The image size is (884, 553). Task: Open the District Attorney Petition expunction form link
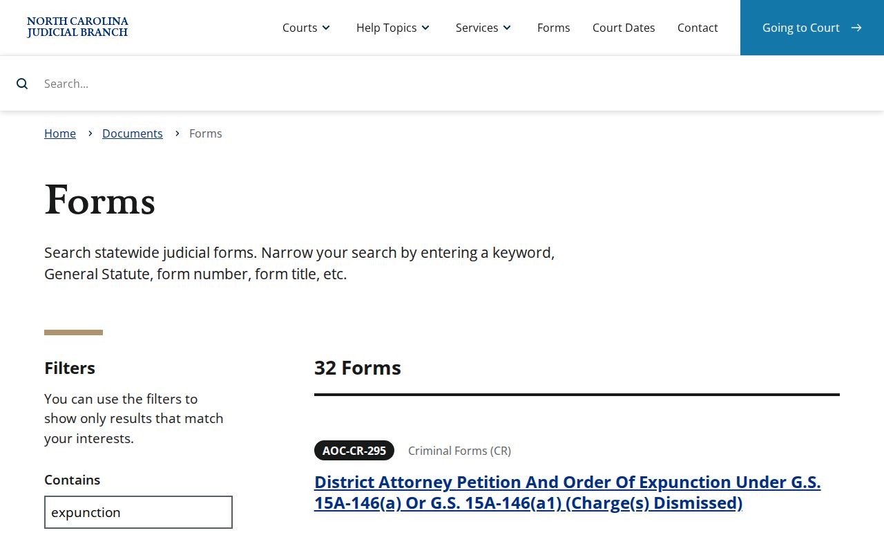coord(567,492)
